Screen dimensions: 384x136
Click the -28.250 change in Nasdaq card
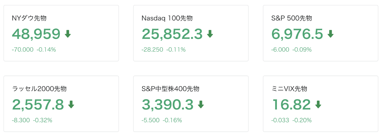point(152,50)
